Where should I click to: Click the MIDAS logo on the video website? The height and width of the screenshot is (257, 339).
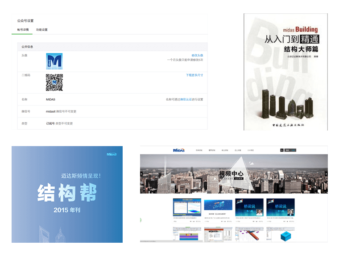(x=179, y=150)
